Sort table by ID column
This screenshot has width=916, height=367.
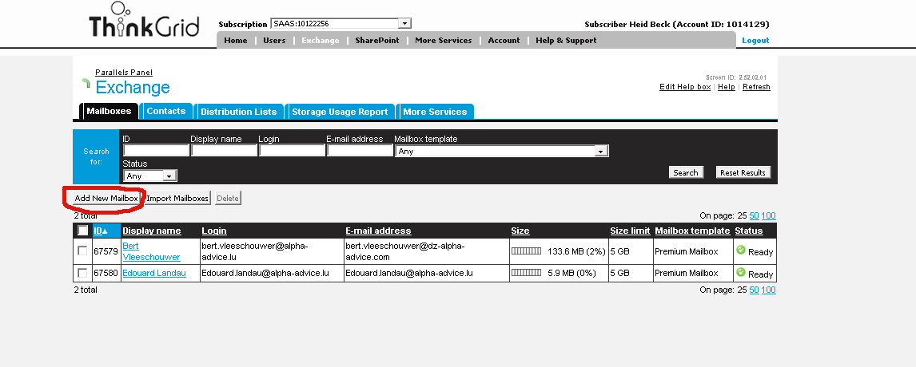100,231
